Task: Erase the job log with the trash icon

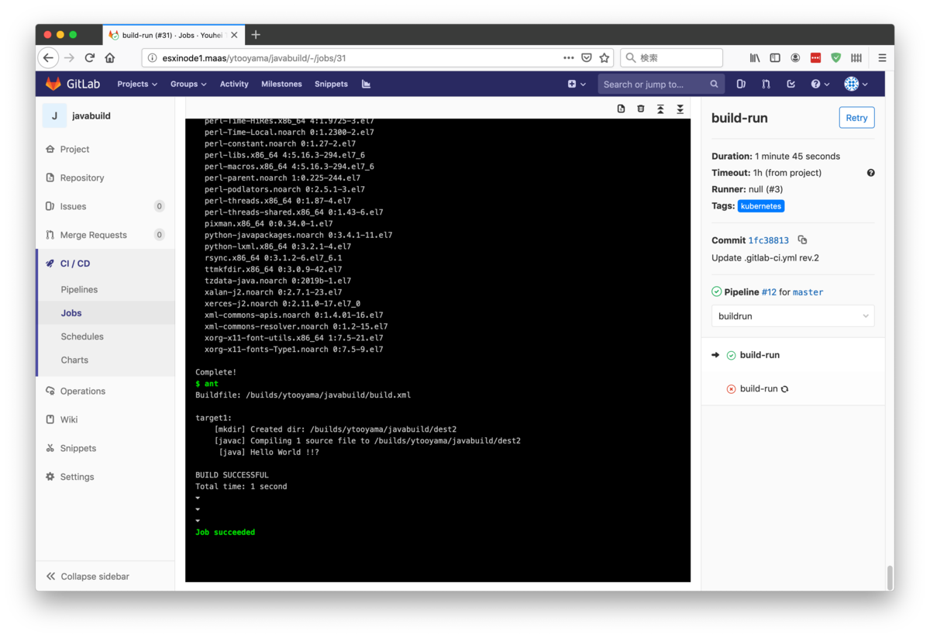Action: 640,109
